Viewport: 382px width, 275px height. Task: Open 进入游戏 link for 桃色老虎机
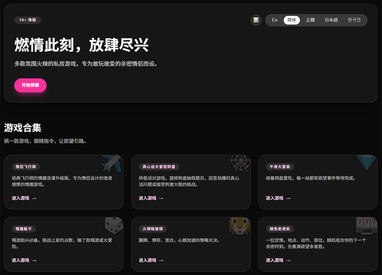(x=278, y=260)
